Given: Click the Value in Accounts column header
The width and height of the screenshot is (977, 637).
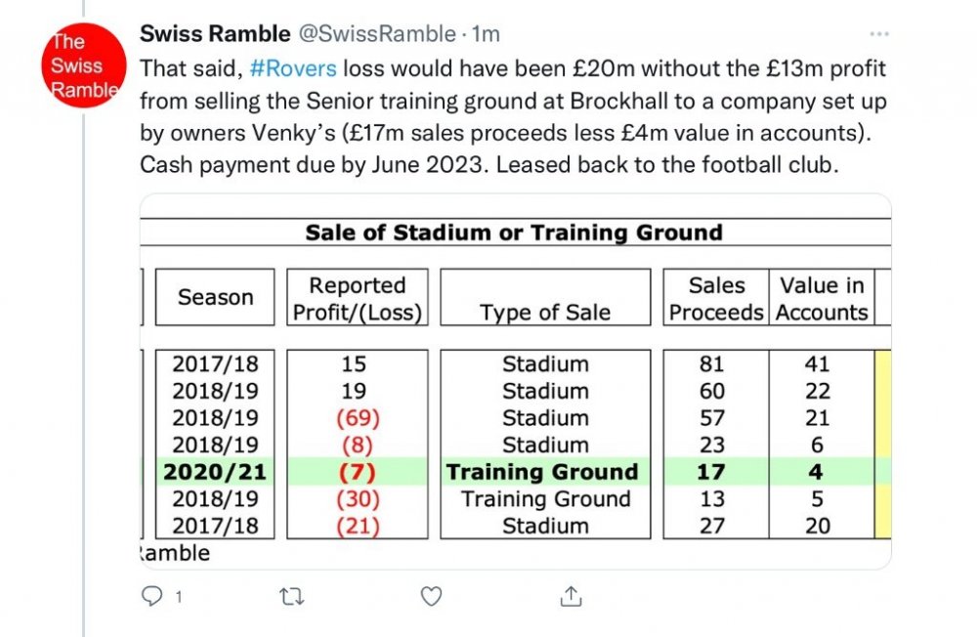Looking at the screenshot, I should click(822, 298).
